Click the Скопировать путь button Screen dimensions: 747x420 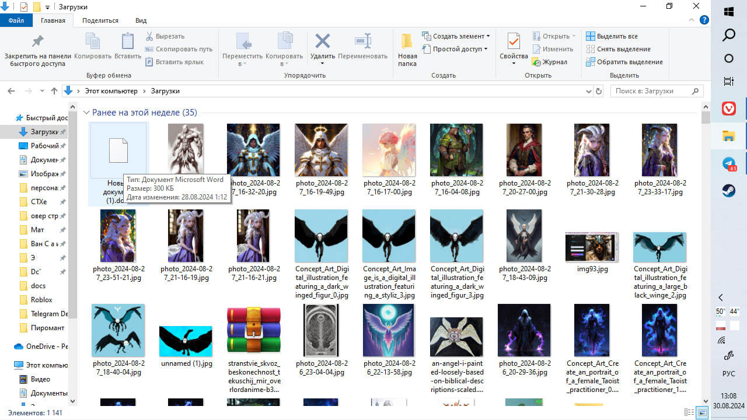pos(183,49)
